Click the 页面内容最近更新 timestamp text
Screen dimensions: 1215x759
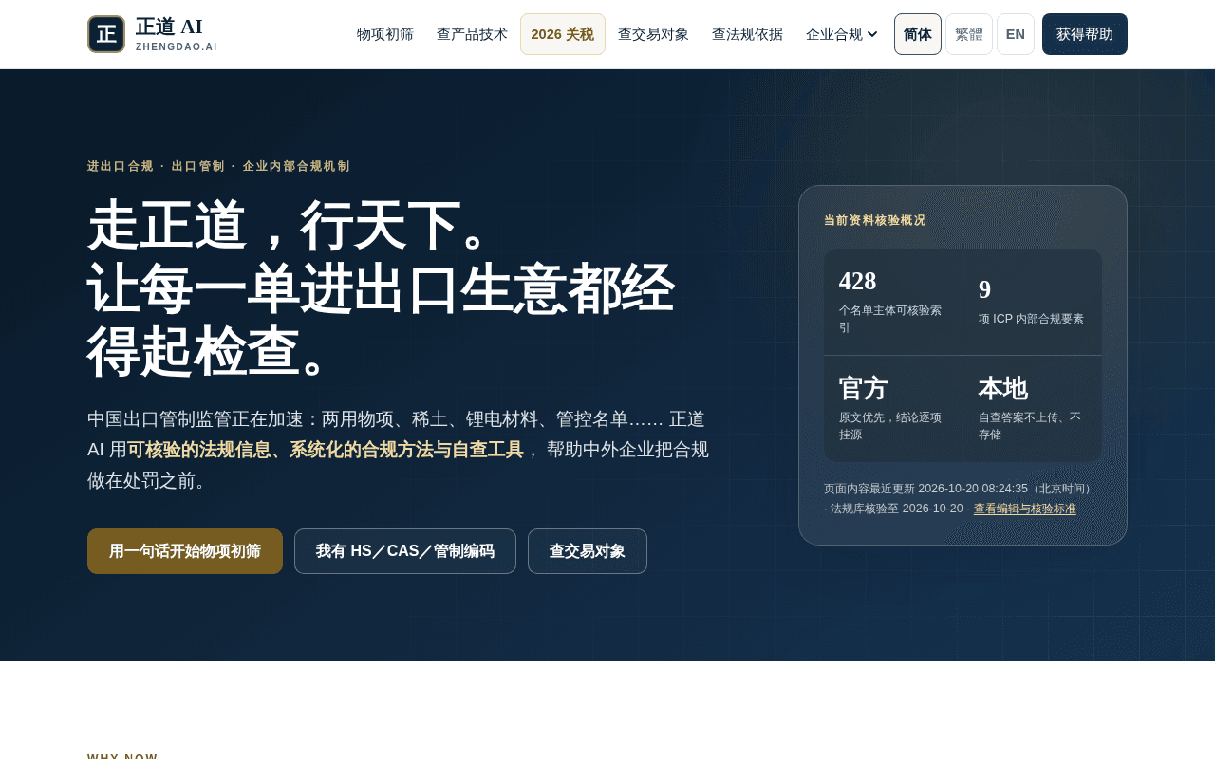point(961,489)
